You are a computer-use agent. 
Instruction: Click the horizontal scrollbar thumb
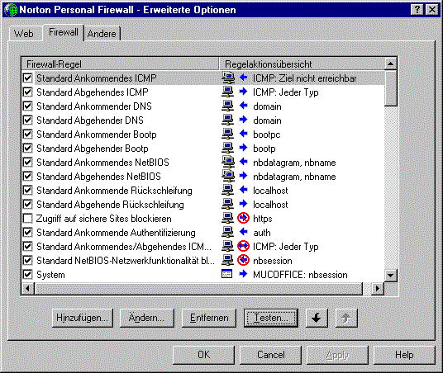[198, 289]
